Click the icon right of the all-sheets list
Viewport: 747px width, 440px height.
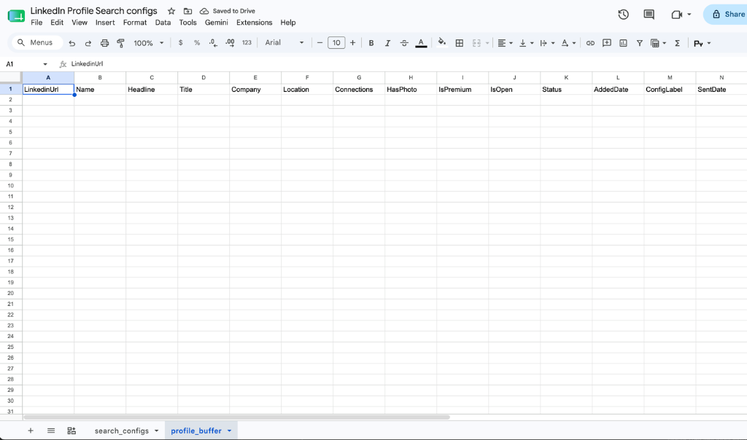(71, 431)
